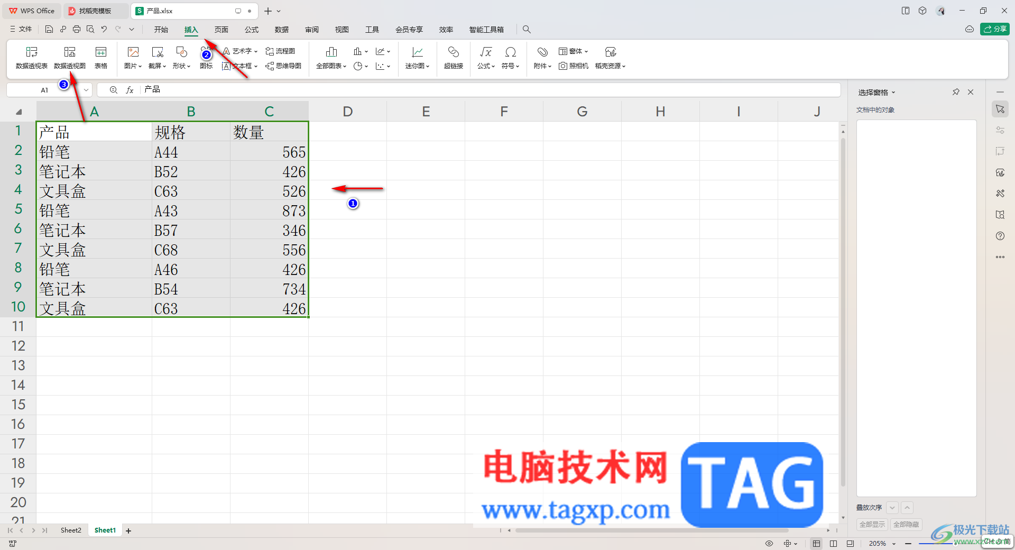Screen dimensions: 1015x550
Task: Add a new worksheet with plus button
Action: point(128,530)
